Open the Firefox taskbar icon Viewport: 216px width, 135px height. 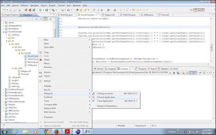click(57, 131)
